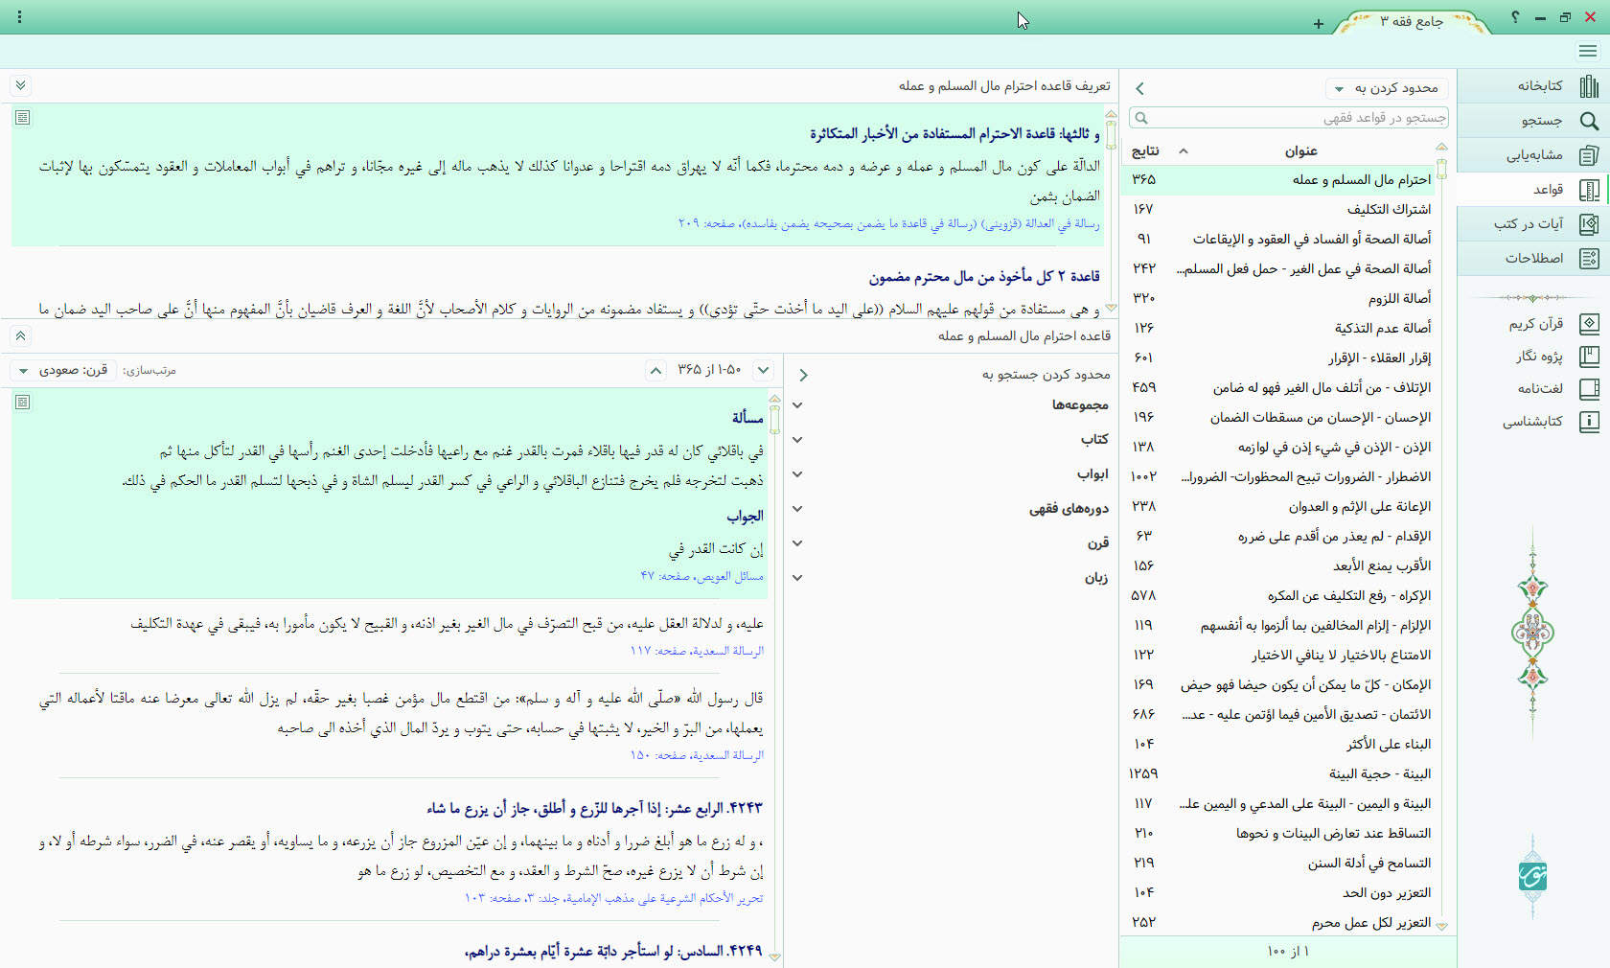Select rule الإعانة على الإثم و العدوان
The height and width of the screenshot is (968, 1610).
click(1279, 506)
